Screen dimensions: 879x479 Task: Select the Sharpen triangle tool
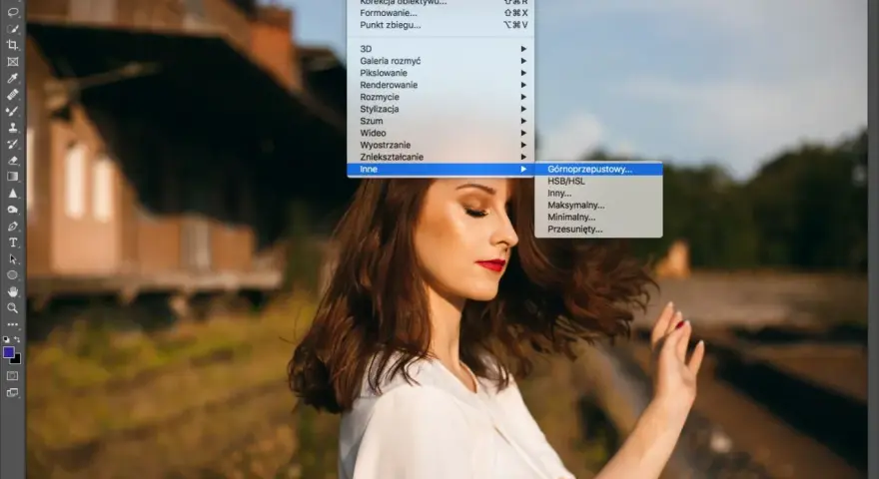click(x=12, y=194)
